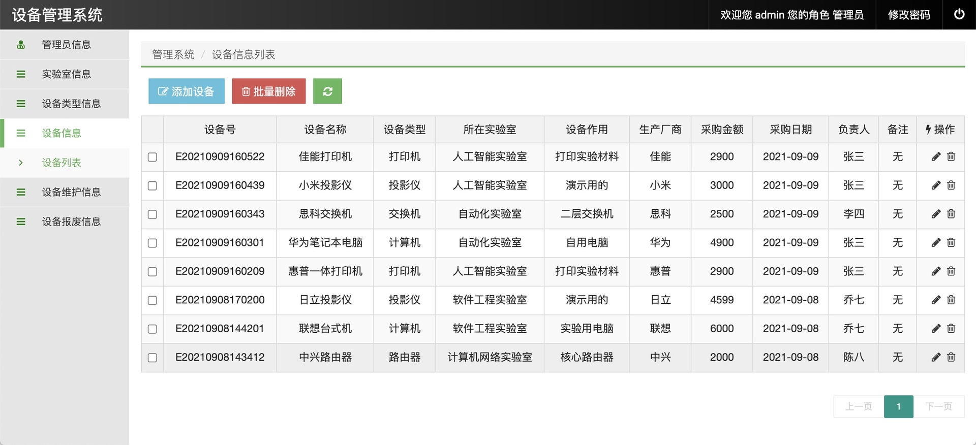Edit device E20210909160522 with pencil icon
The height and width of the screenshot is (445, 976).
(x=936, y=156)
